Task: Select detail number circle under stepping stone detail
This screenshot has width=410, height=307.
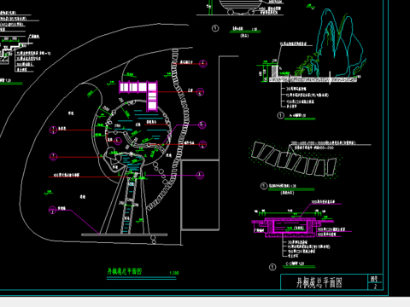Action: [x=264, y=186]
